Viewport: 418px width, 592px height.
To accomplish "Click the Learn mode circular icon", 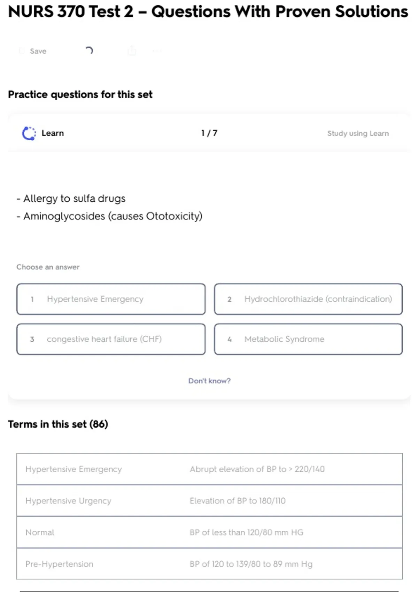I will click(29, 133).
